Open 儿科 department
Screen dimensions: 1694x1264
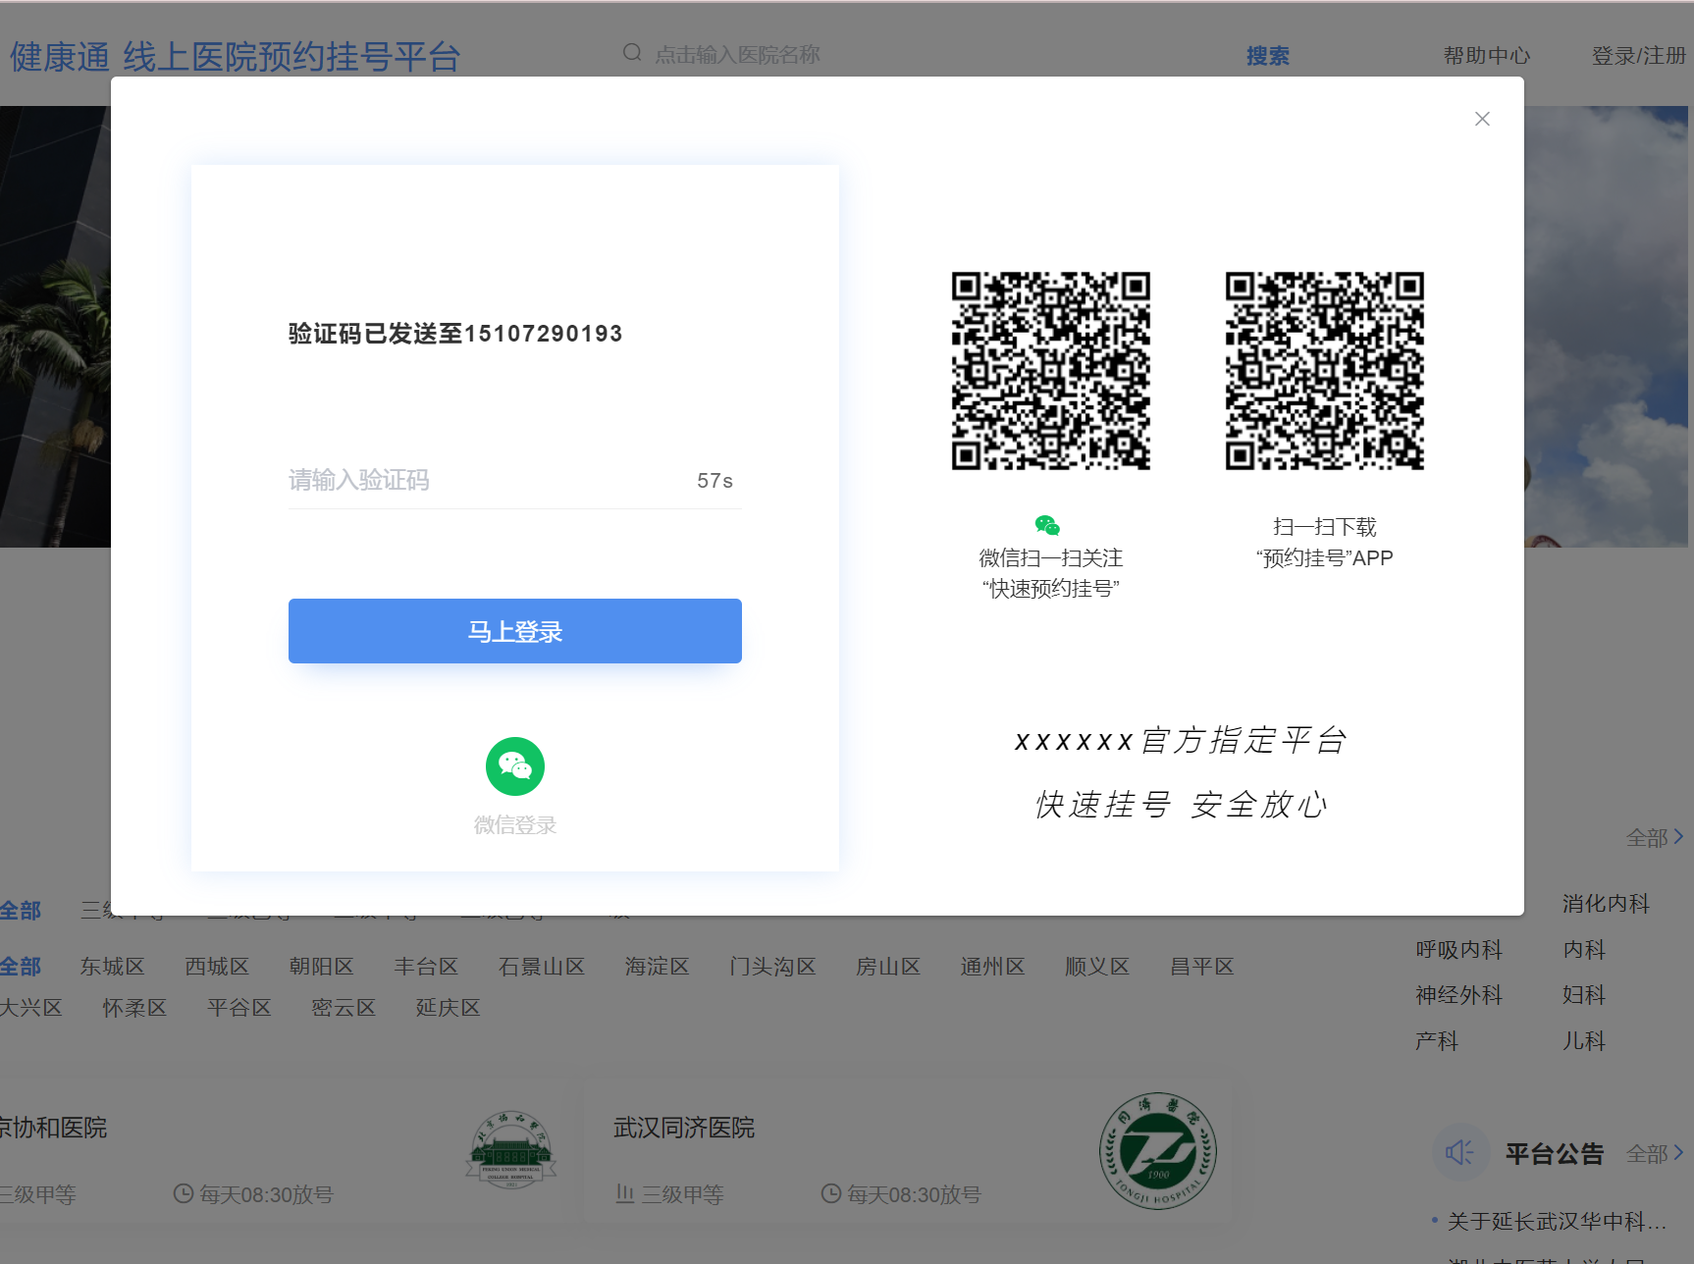point(1584,1041)
